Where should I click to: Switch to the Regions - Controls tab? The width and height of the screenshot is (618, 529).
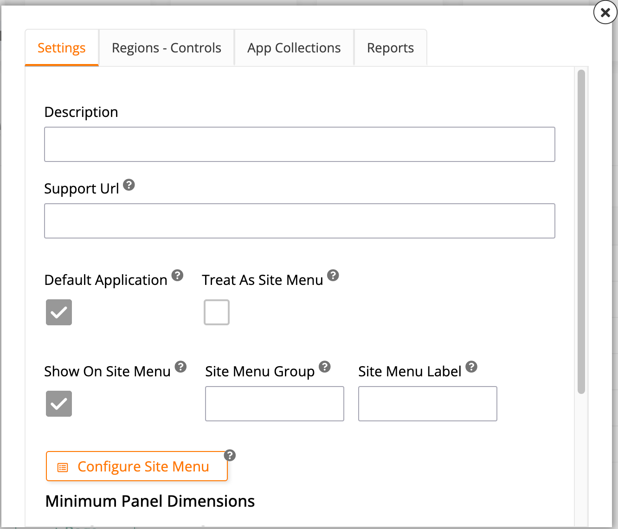(166, 47)
